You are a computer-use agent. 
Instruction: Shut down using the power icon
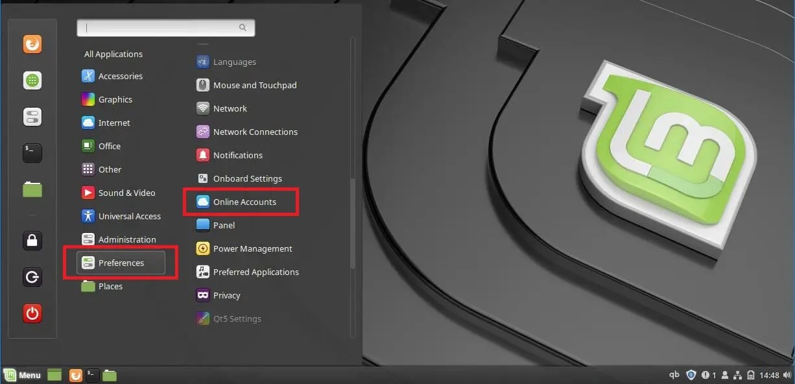(32, 313)
